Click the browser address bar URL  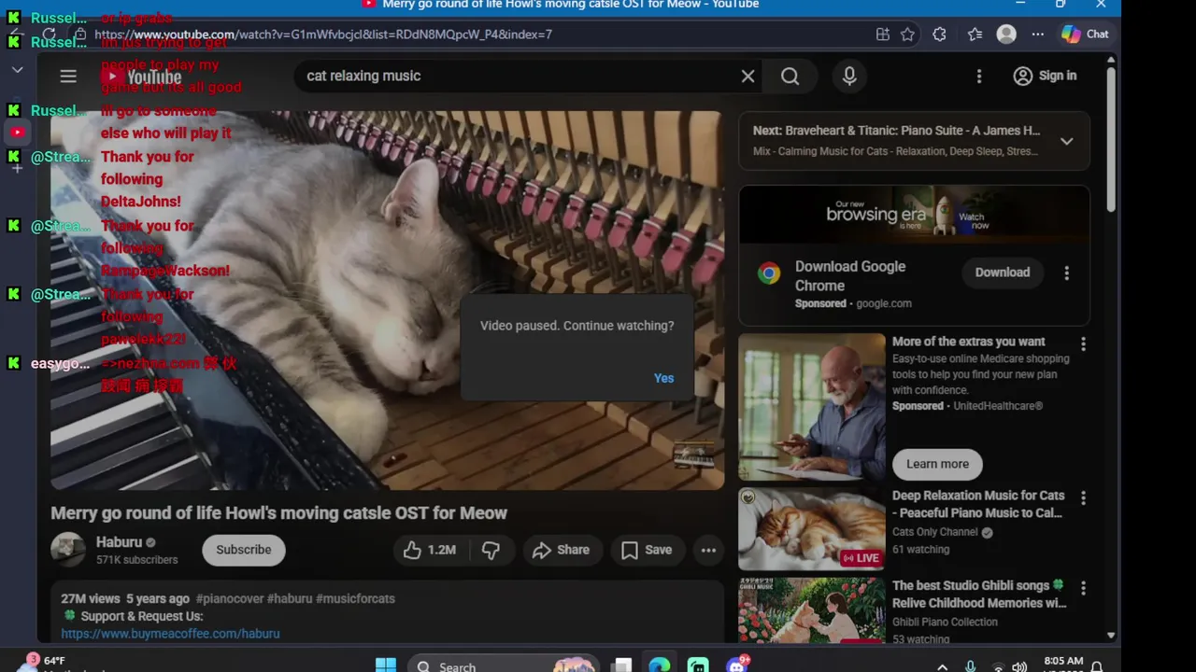(323, 35)
